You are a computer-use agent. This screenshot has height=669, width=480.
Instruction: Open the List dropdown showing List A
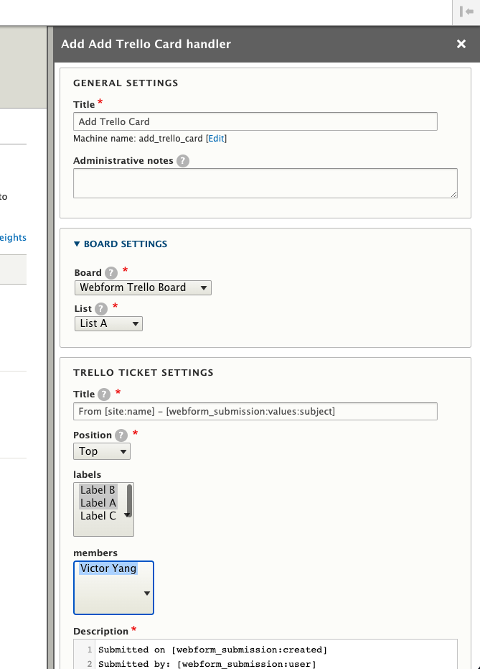point(108,323)
